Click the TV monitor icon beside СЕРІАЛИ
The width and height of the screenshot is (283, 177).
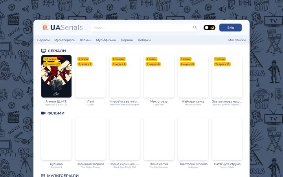click(x=44, y=51)
